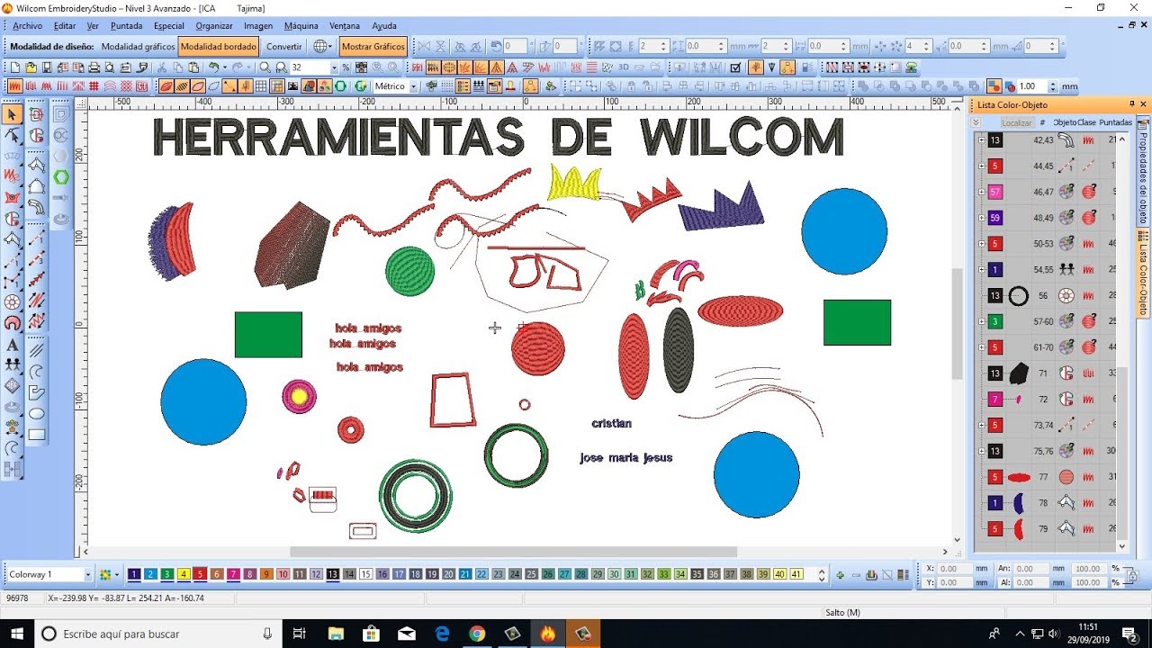
Task: Select color swatch 5 in palette
Action: coord(200,574)
